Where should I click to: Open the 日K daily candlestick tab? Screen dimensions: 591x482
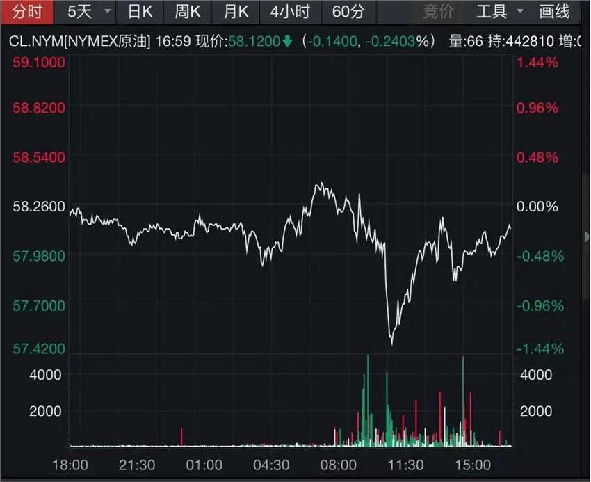[x=140, y=12]
